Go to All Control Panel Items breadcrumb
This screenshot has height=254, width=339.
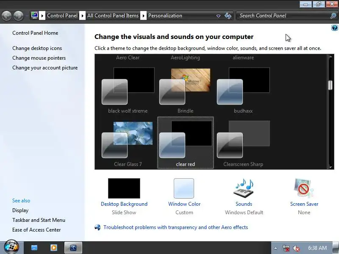click(113, 16)
